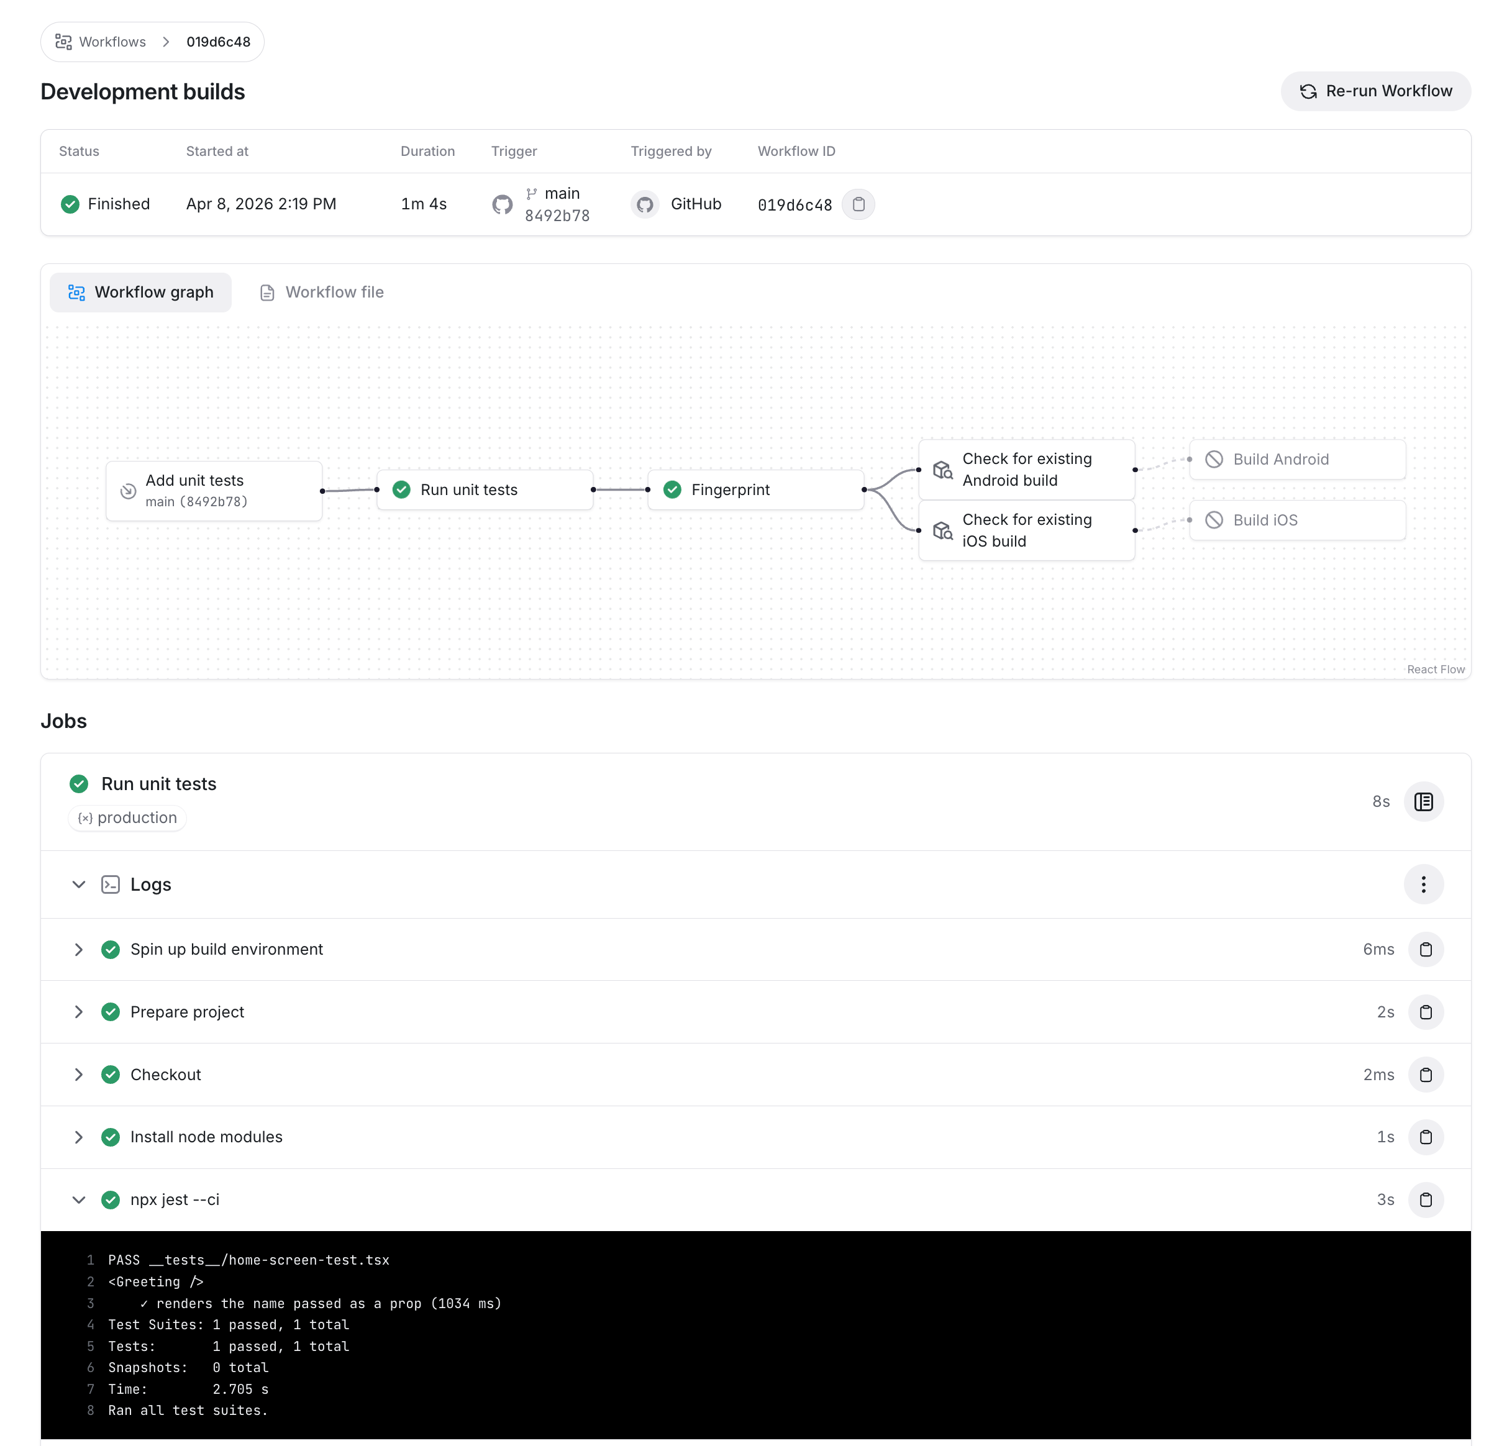The image size is (1512, 1446).
Task: Click the GitHub avatar under Triggered by
Action: (645, 204)
